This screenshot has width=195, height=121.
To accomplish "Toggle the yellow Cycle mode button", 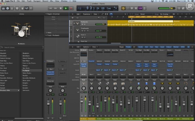I will 123,8.
